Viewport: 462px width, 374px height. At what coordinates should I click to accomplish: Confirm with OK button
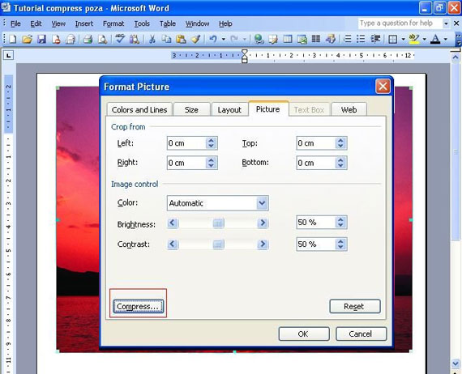303,334
